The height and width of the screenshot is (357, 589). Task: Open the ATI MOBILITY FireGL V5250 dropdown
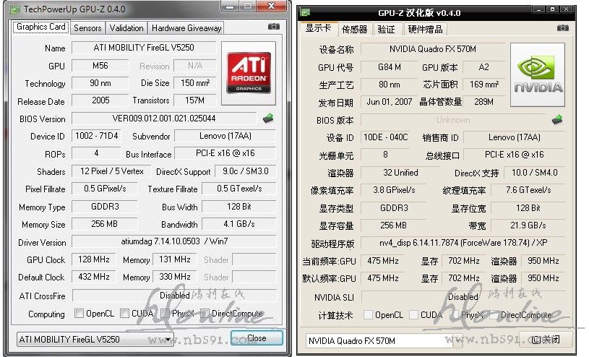95,338
